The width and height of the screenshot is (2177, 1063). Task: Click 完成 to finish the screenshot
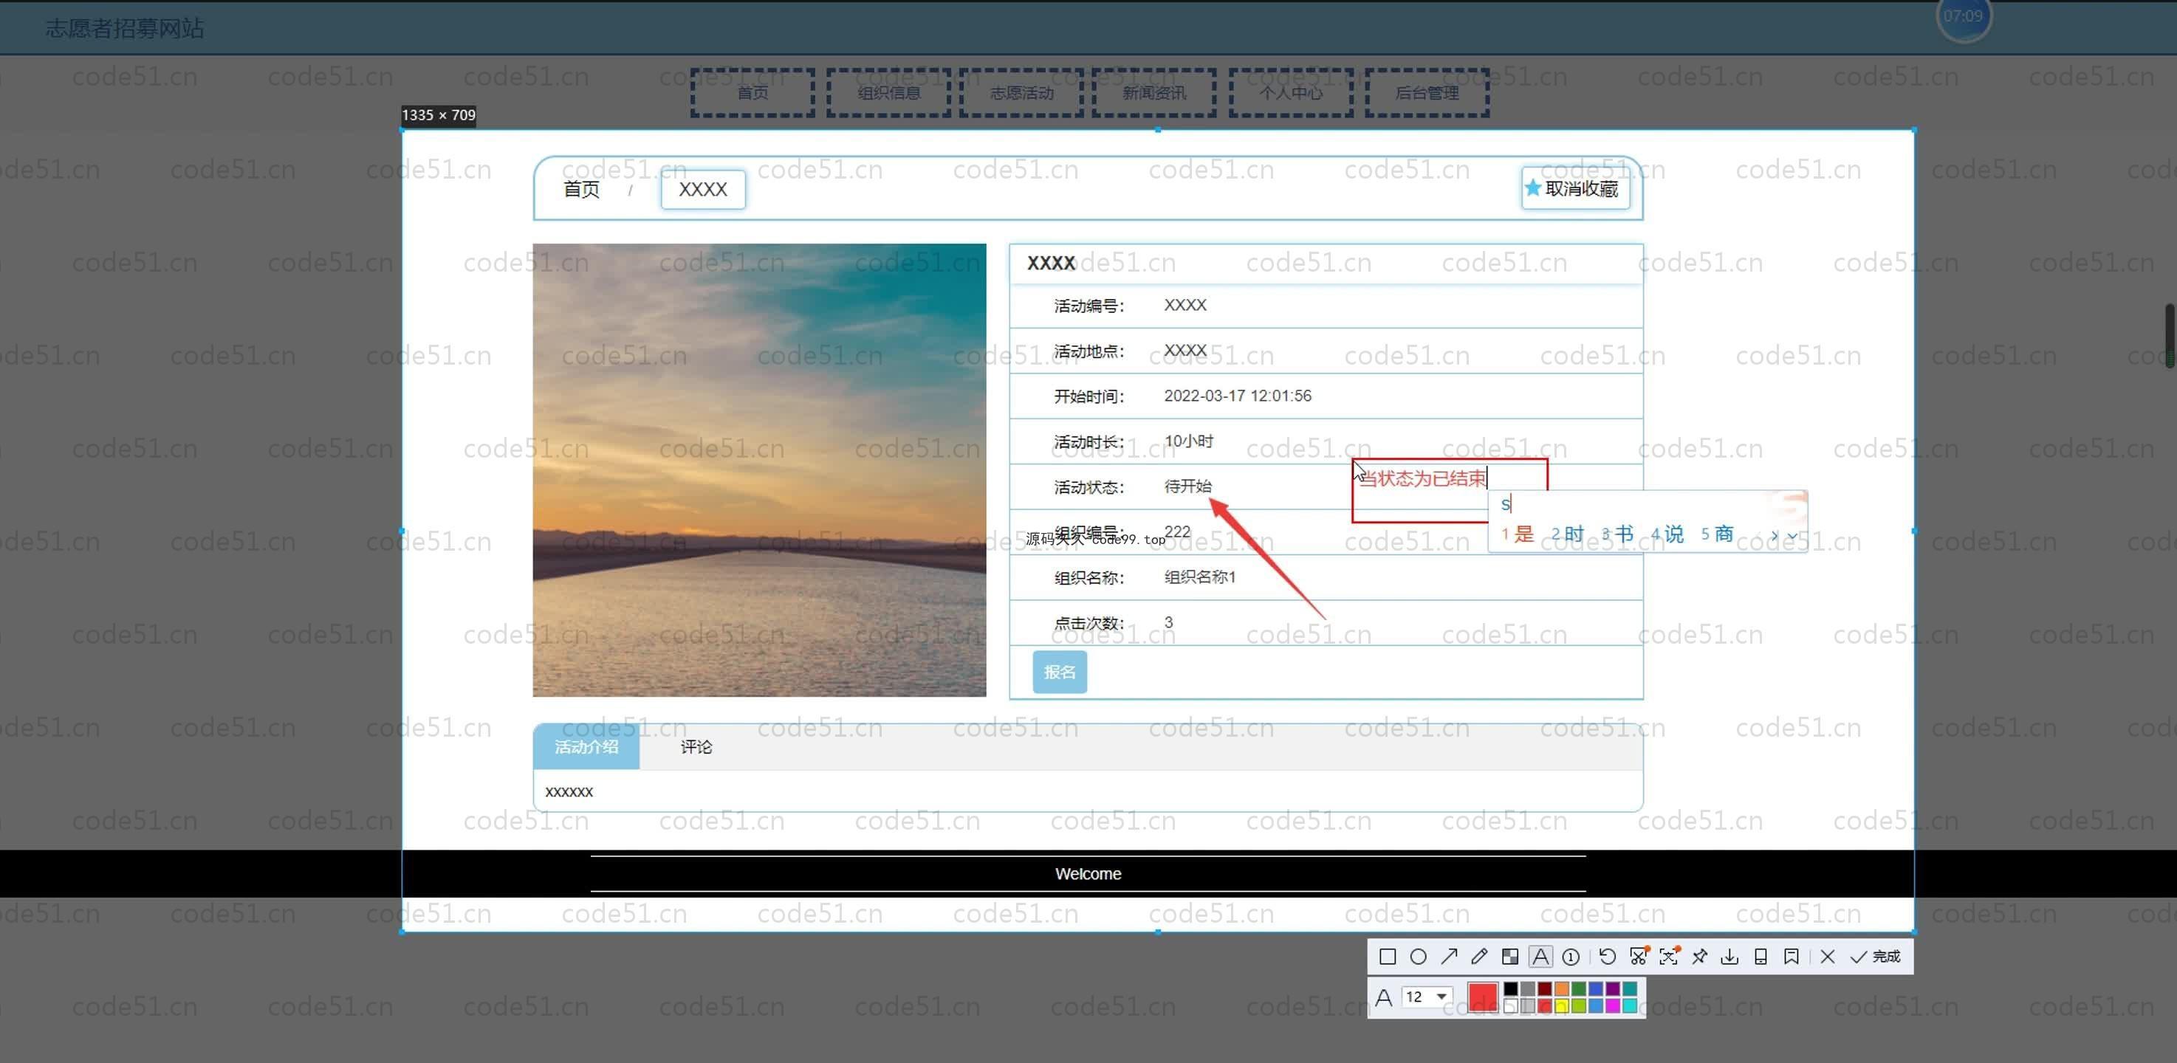coord(1875,957)
